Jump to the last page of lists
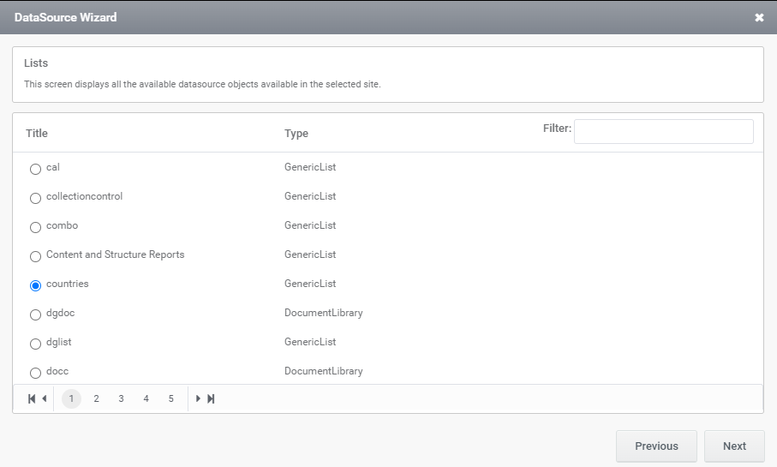The image size is (777, 467). (211, 398)
